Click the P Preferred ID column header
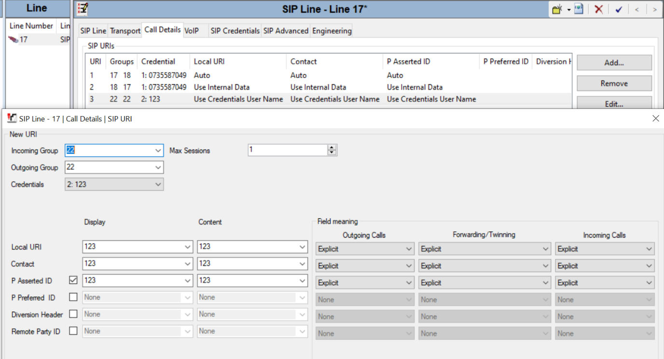The width and height of the screenshot is (664, 359). 506,62
